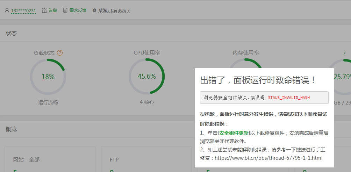
Task: Click the 出错了 error dialog title
Action: pyautogui.click(x=258, y=80)
